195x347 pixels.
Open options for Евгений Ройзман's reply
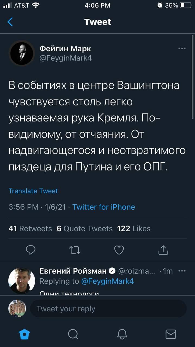point(182,271)
